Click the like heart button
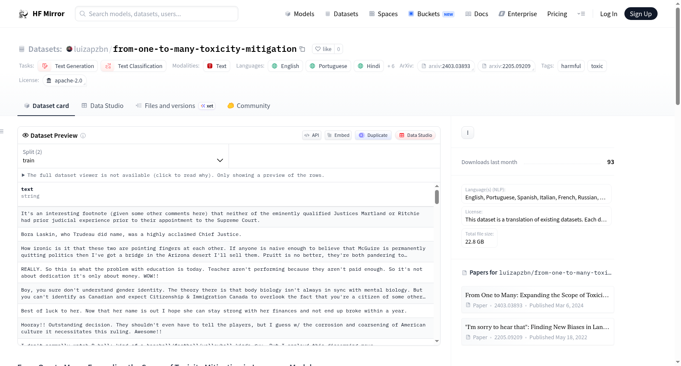 [x=323, y=49]
